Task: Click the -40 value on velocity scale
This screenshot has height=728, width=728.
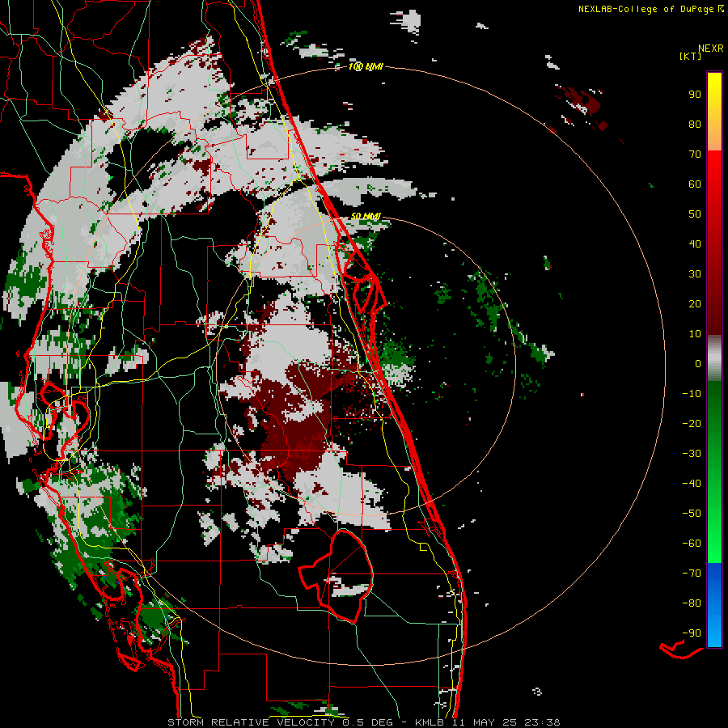Action: (692, 484)
